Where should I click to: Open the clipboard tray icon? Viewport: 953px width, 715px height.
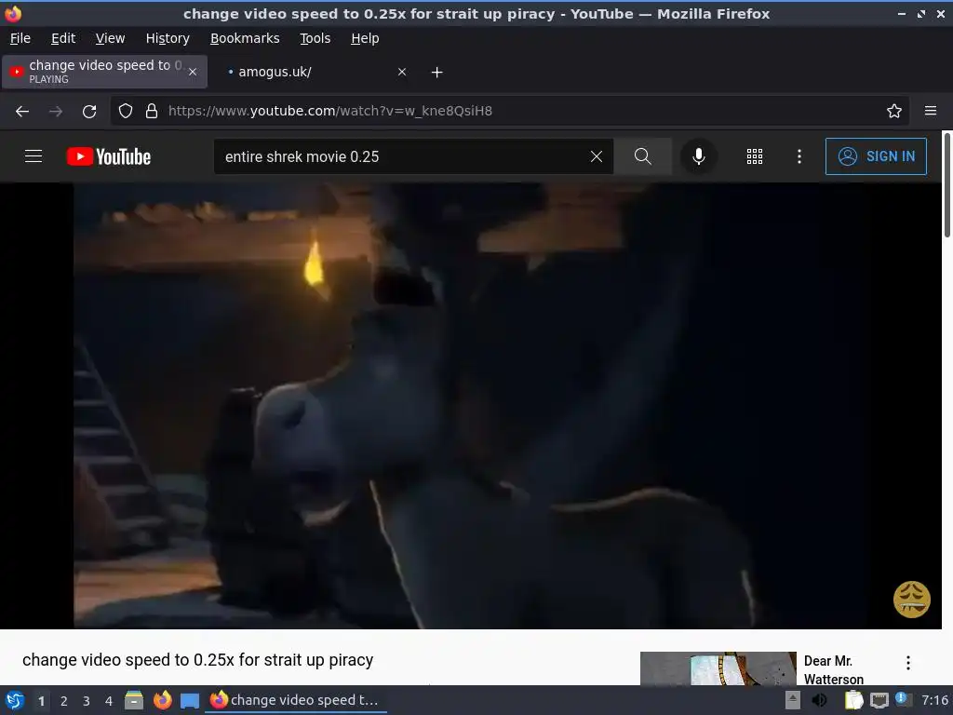(853, 700)
